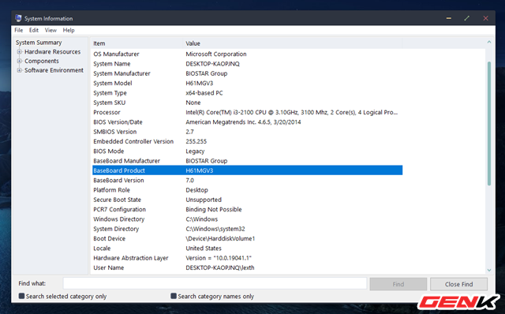Open the Help menu

click(x=69, y=30)
